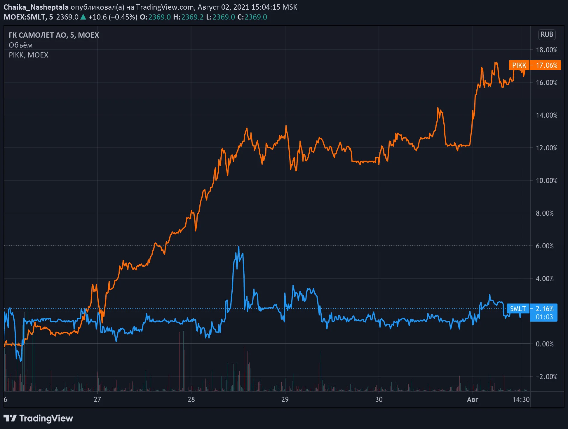This screenshot has width=568, height=429.
Task: Click the Объём volume indicator label
Action: pyautogui.click(x=21, y=45)
